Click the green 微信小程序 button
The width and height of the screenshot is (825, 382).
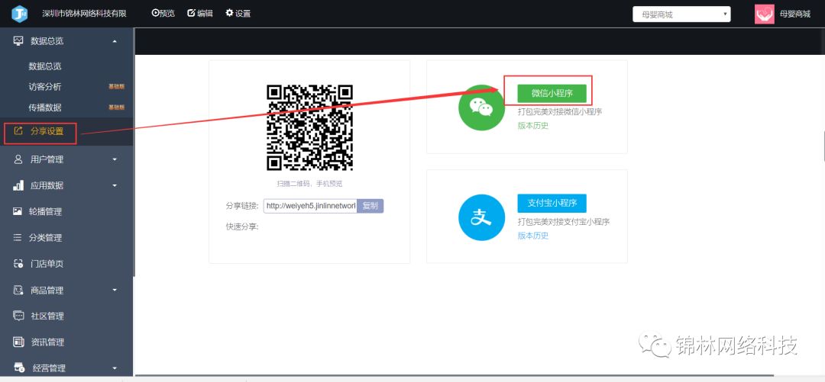(x=552, y=94)
